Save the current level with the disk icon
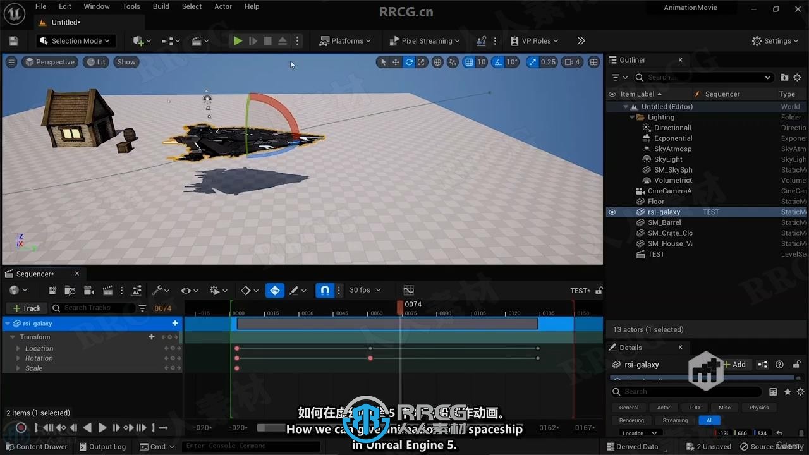Screen dimensions: 809x455 click(13, 40)
